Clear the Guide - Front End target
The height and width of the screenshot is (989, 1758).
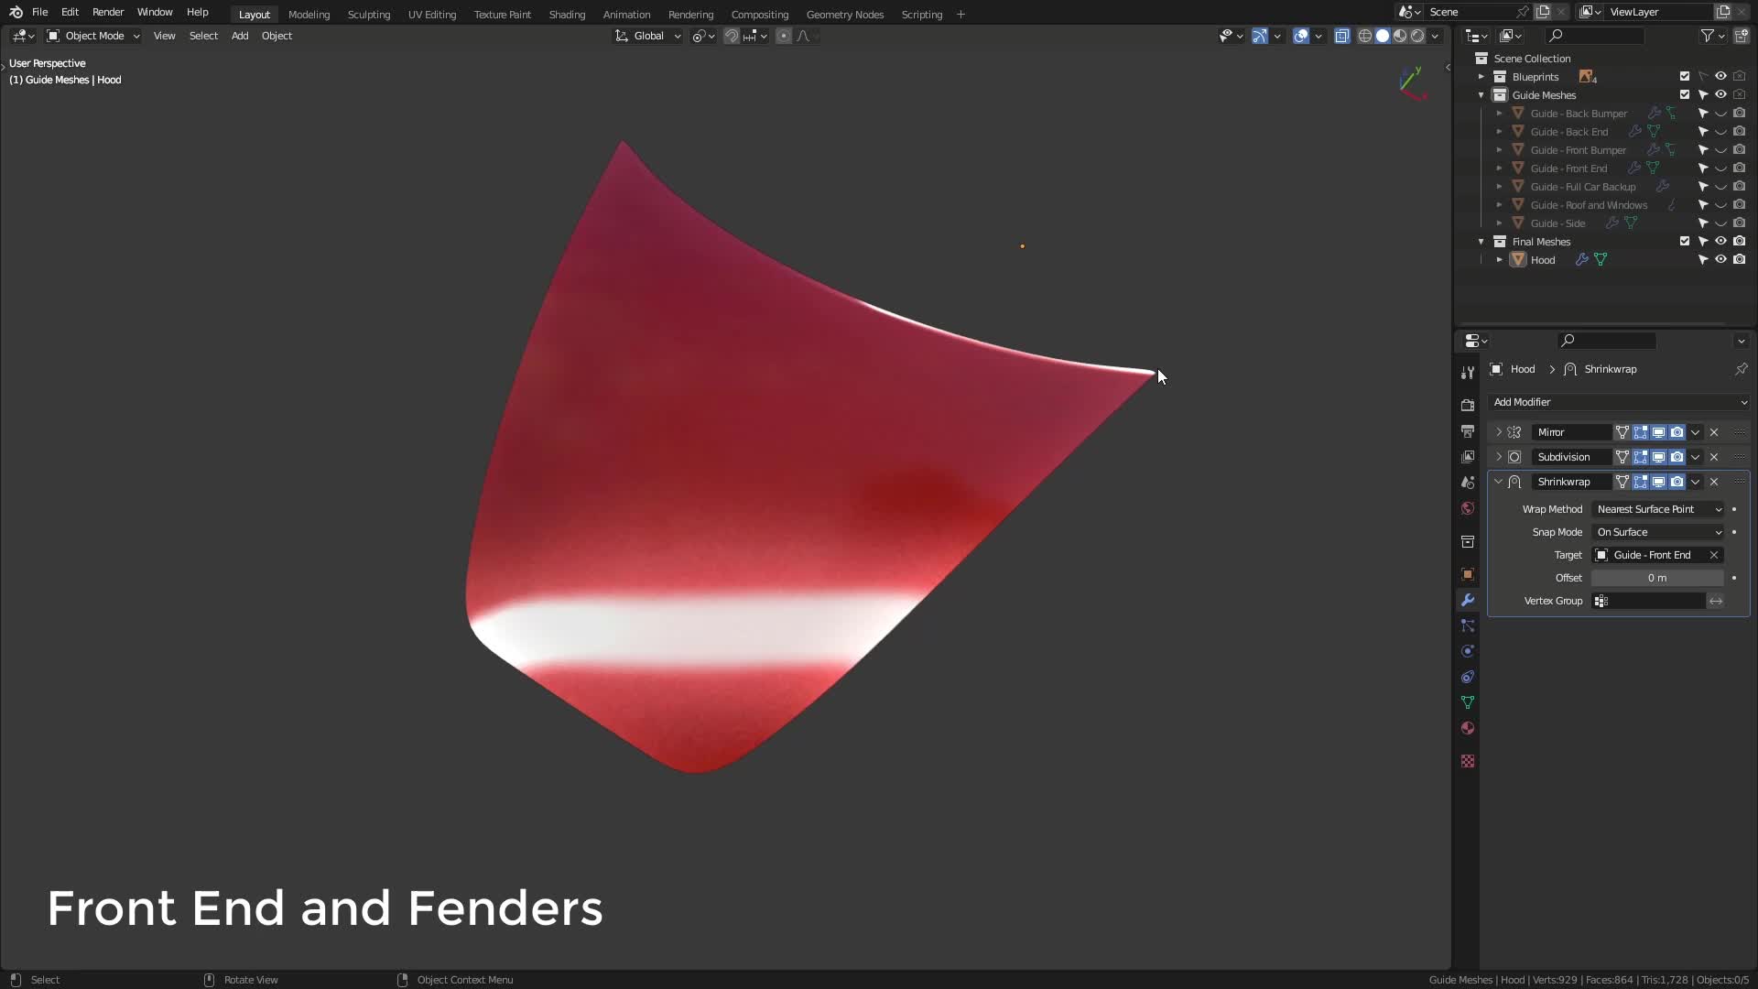click(x=1714, y=555)
